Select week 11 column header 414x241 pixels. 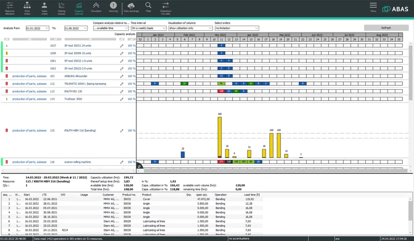click(221, 40)
